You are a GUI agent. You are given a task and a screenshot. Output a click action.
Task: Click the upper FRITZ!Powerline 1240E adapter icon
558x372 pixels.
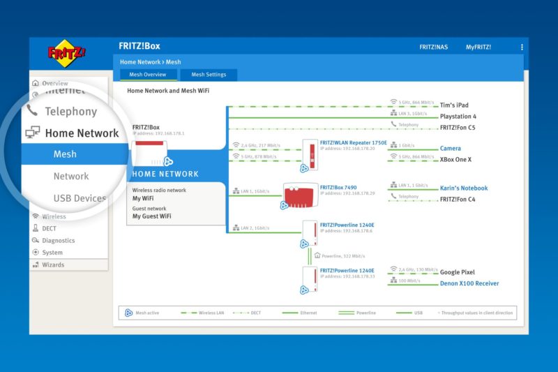[x=310, y=232]
